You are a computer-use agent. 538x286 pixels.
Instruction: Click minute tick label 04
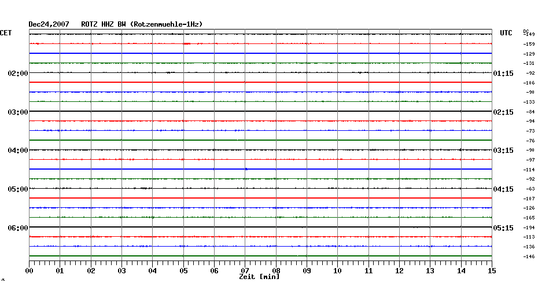tap(153, 271)
